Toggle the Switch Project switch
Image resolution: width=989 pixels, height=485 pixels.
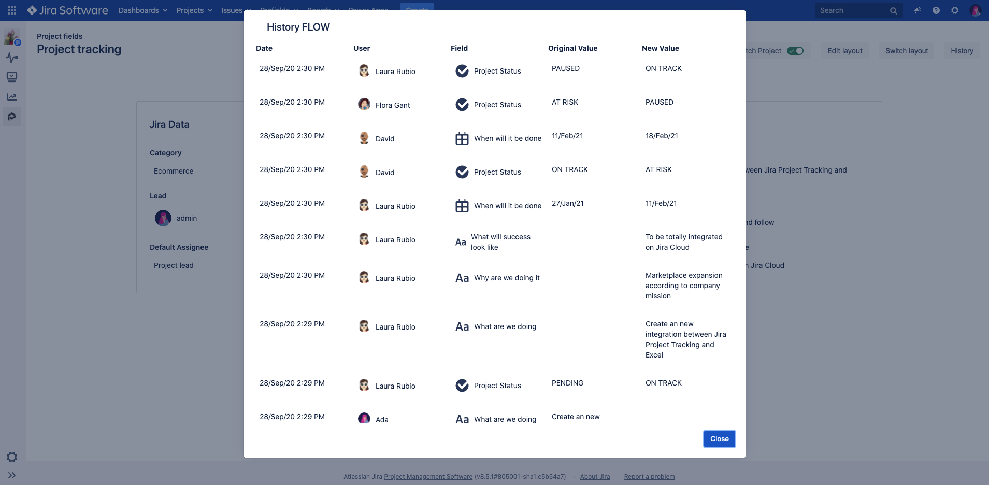[x=794, y=51]
